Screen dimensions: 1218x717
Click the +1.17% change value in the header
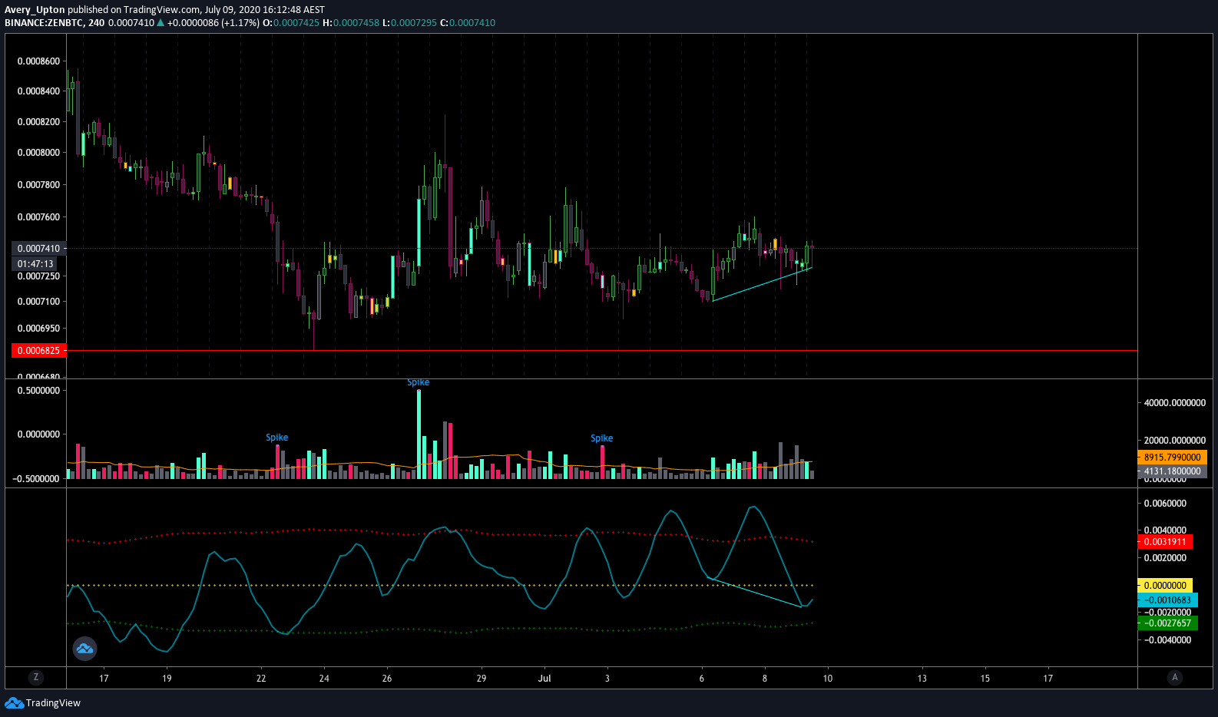tap(242, 23)
